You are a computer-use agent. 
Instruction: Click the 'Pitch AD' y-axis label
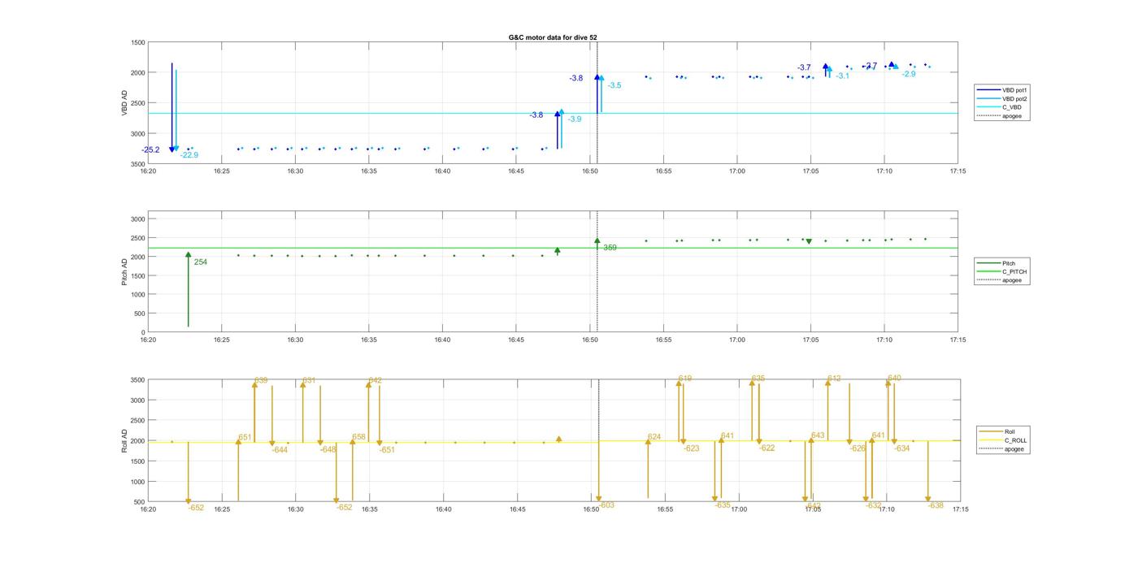(x=125, y=271)
